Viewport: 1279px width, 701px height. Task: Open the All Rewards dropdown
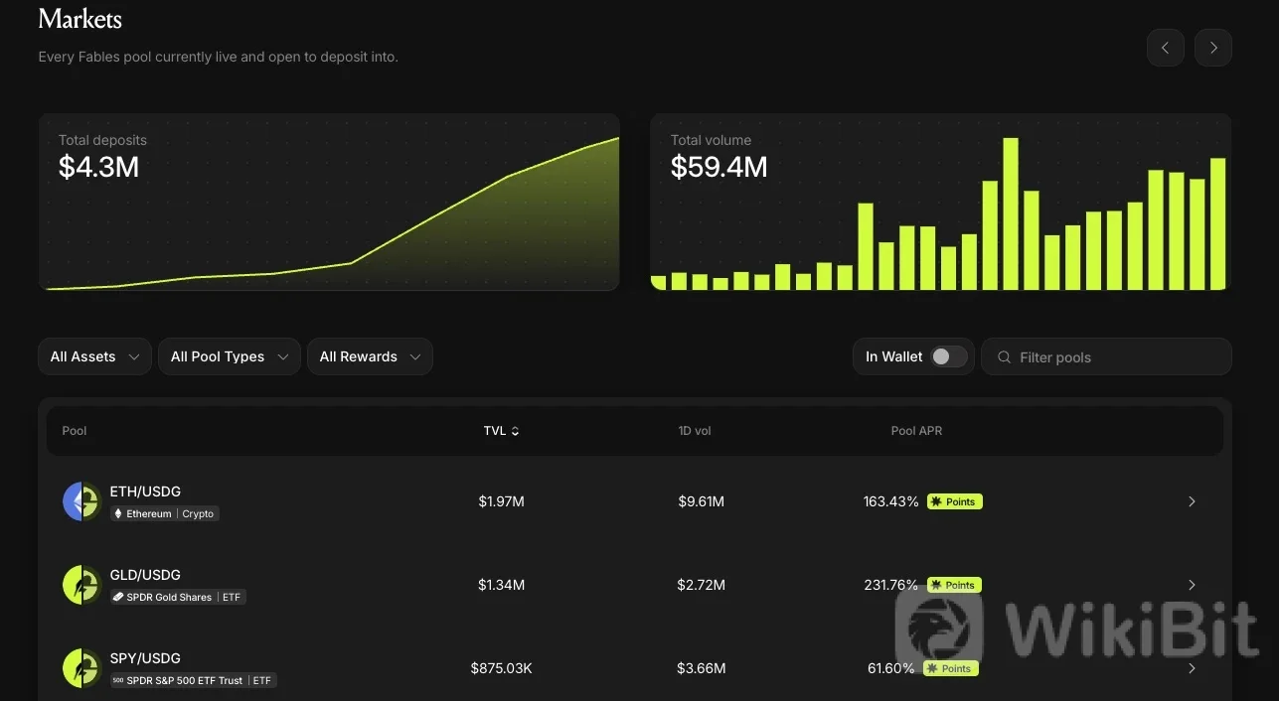click(x=370, y=356)
